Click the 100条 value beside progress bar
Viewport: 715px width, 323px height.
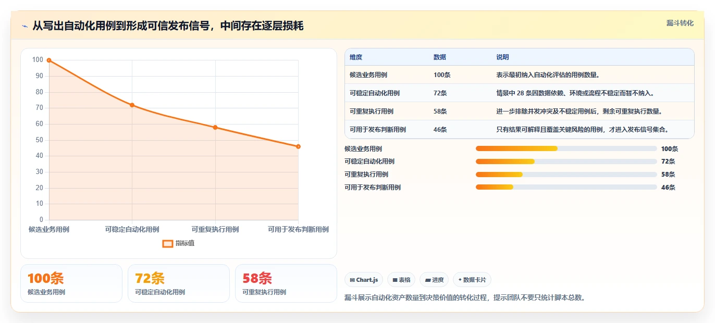(670, 148)
